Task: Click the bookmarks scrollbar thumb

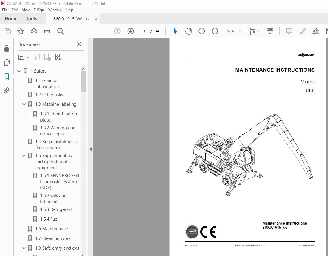Action: pyautogui.click(x=83, y=81)
